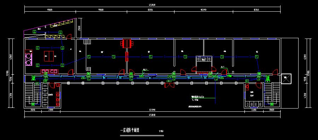
Task: Select the vertical 3500 dimension label
Action: pyautogui.click(x=79, y=28)
